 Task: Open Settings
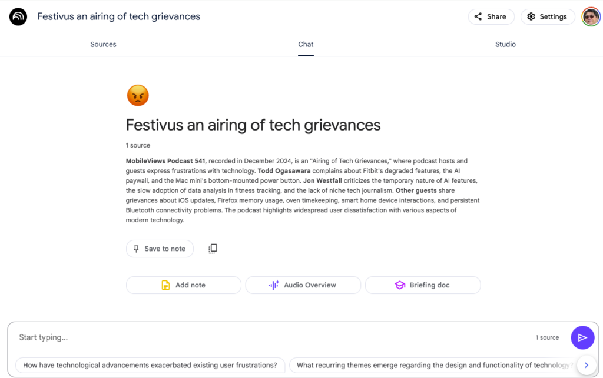point(548,16)
